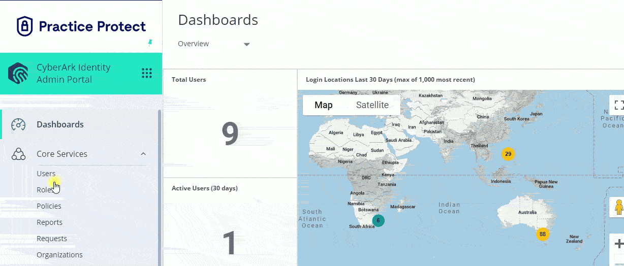The image size is (624, 266).
Task: Click the Dashboards page heading
Action: (x=218, y=20)
